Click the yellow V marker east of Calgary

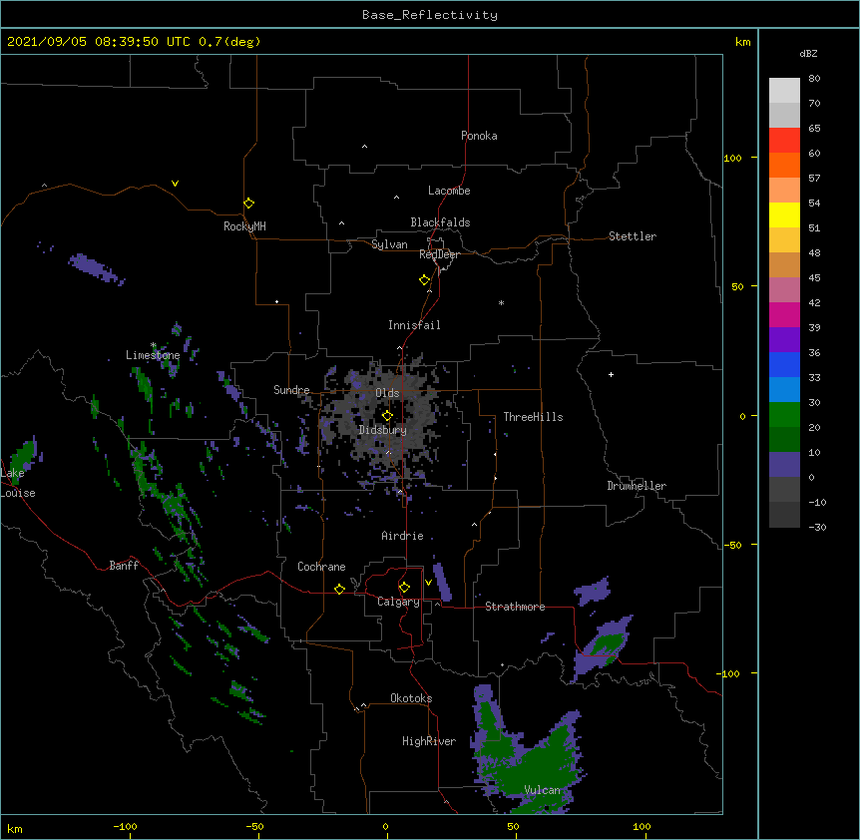[428, 583]
